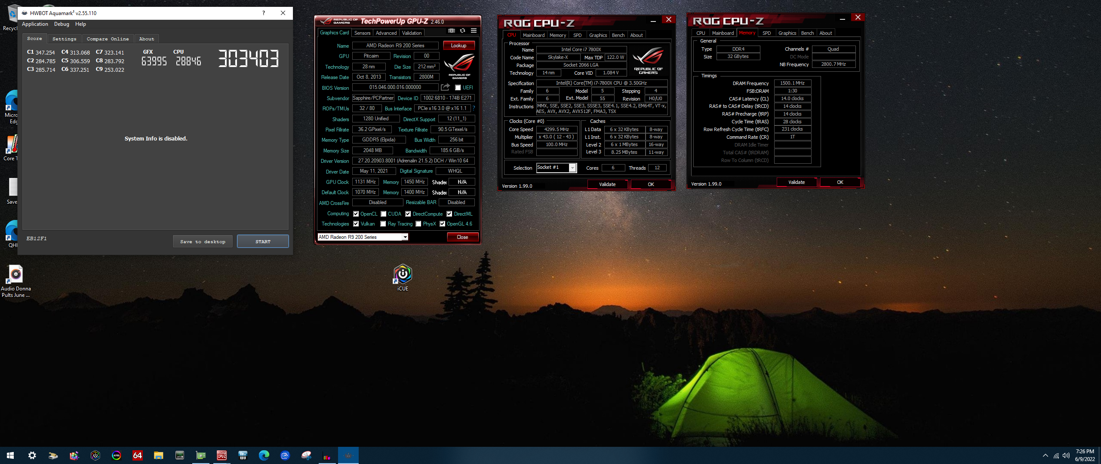Click the Aquamark help question mark button
The height and width of the screenshot is (464, 1101).
(x=263, y=13)
